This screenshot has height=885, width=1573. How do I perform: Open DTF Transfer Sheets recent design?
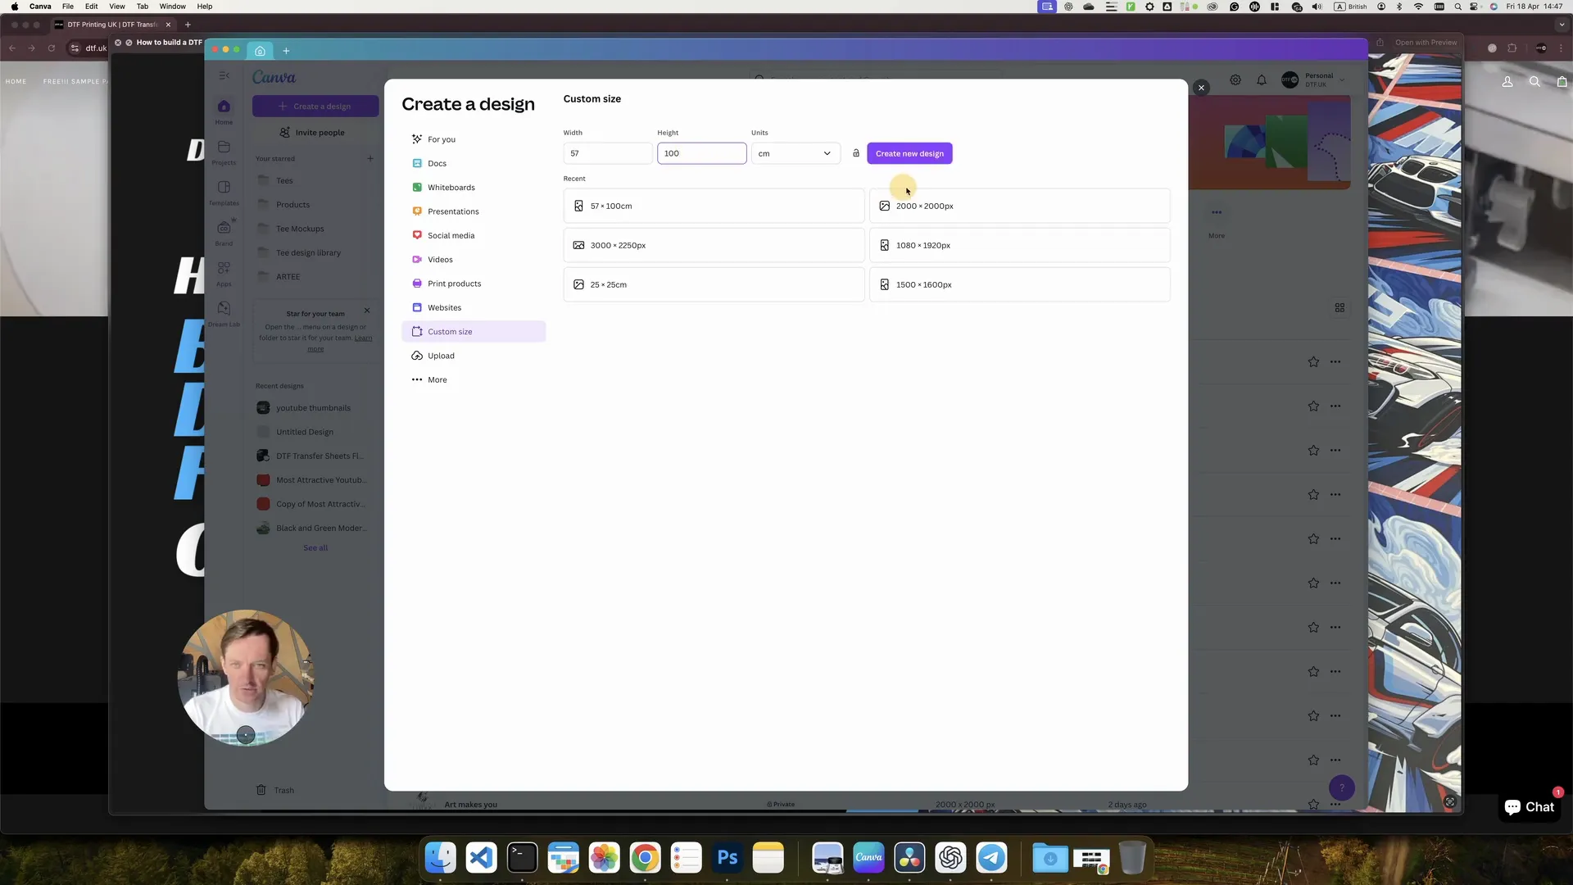(315, 456)
